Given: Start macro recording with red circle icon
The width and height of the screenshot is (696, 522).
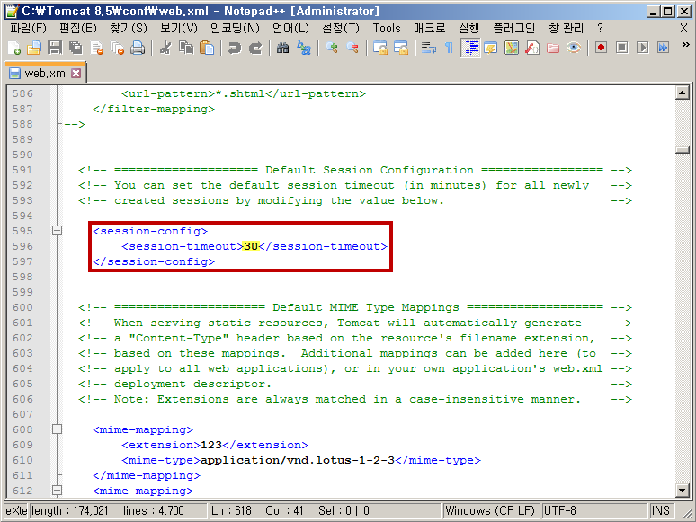Looking at the screenshot, I should coord(600,48).
